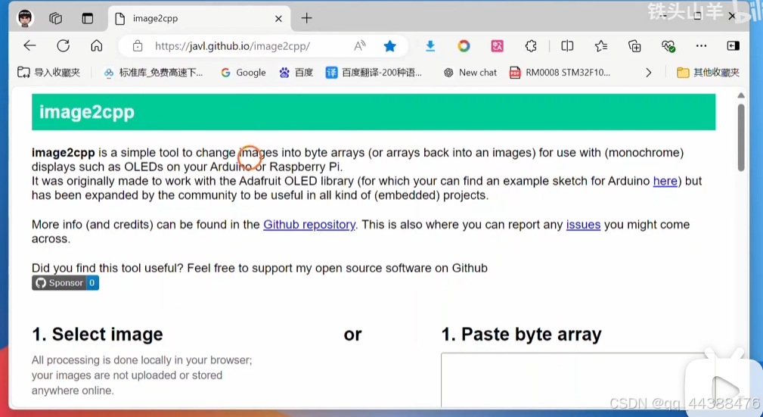The image size is (763, 417).
Task: Click the sponsor count badge 0
Action: click(x=92, y=283)
